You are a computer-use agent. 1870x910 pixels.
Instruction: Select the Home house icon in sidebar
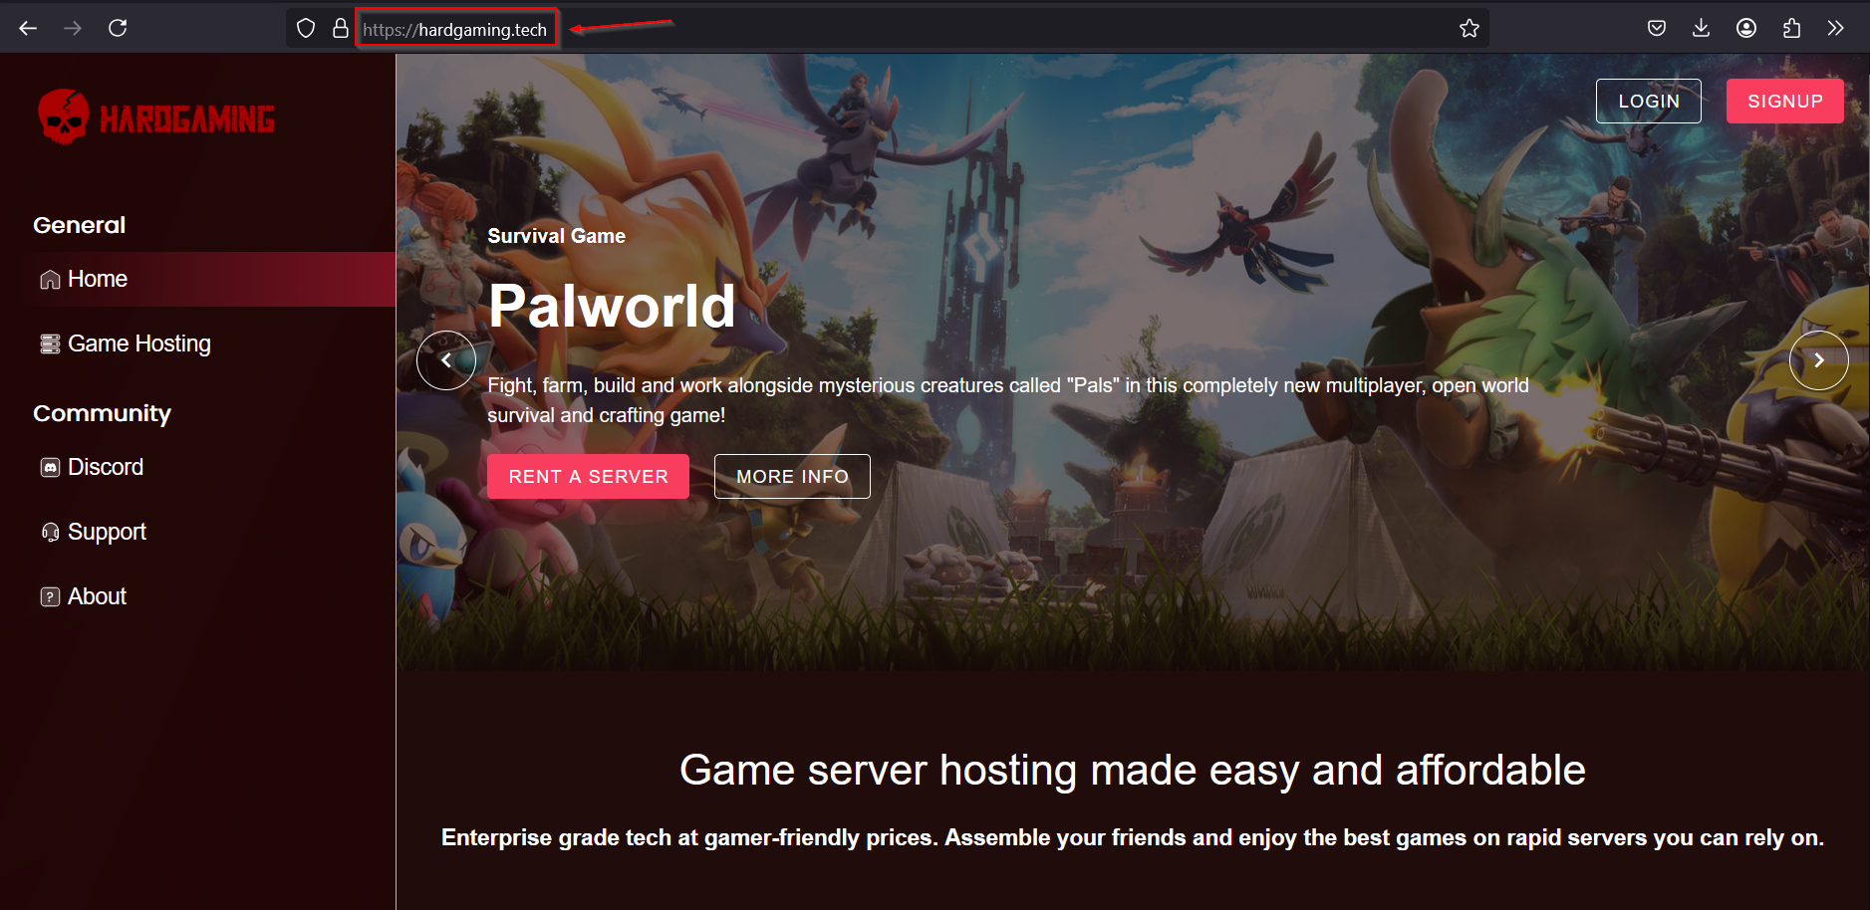(50, 279)
